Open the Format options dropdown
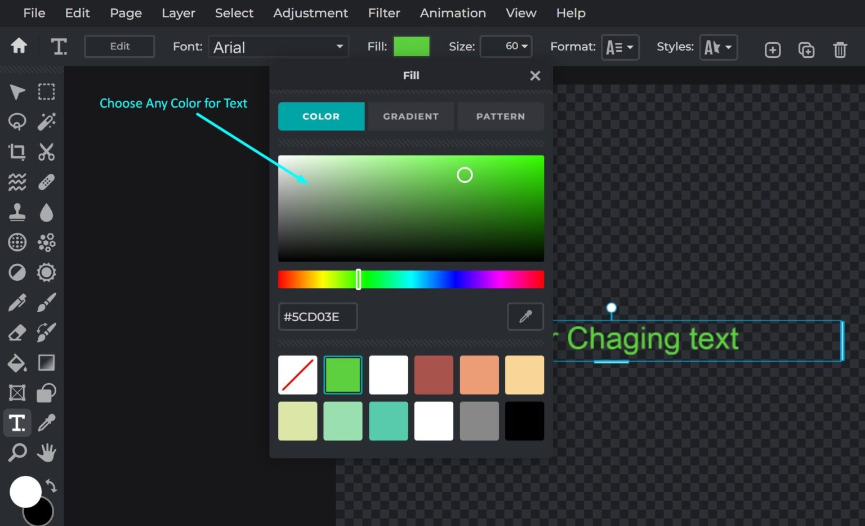 coord(620,47)
